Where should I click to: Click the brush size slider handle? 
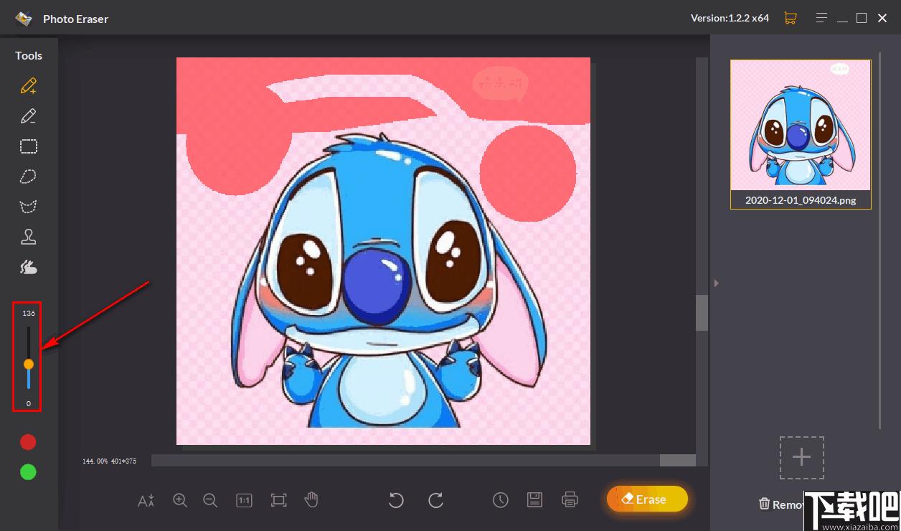29,365
